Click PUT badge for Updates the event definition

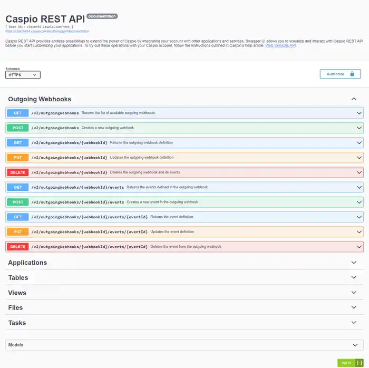[17, 232]
